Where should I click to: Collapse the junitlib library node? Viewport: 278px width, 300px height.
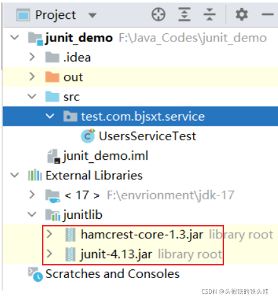(x=32, y=214)
